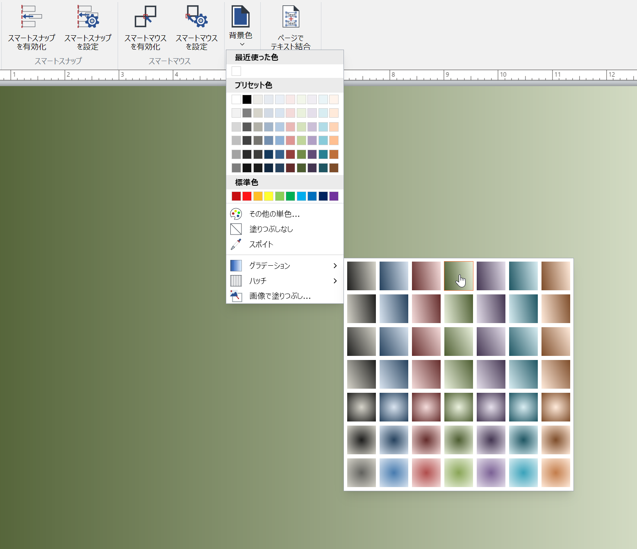Select dark-red preset swatch in fifth row
This screenshot has height=549, width=637.
tap(290, 154)
